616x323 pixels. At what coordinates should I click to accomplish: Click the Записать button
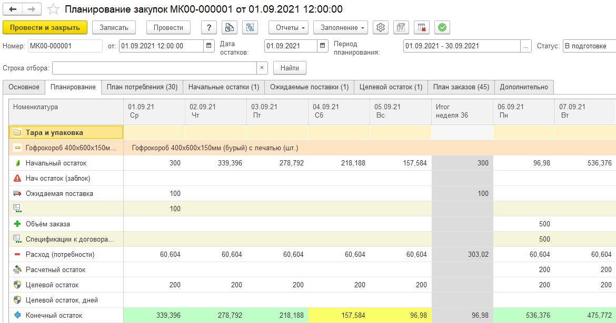114,27
